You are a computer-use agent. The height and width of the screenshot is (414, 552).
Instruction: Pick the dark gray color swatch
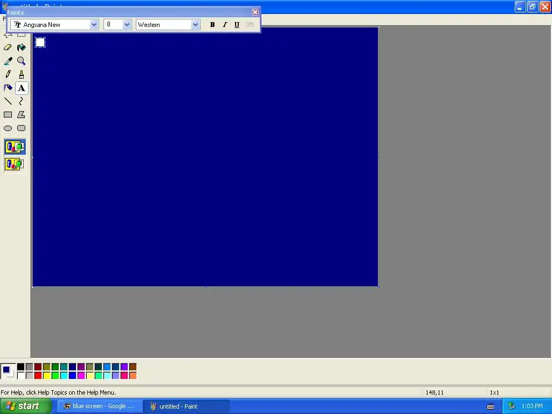[30, 367]
